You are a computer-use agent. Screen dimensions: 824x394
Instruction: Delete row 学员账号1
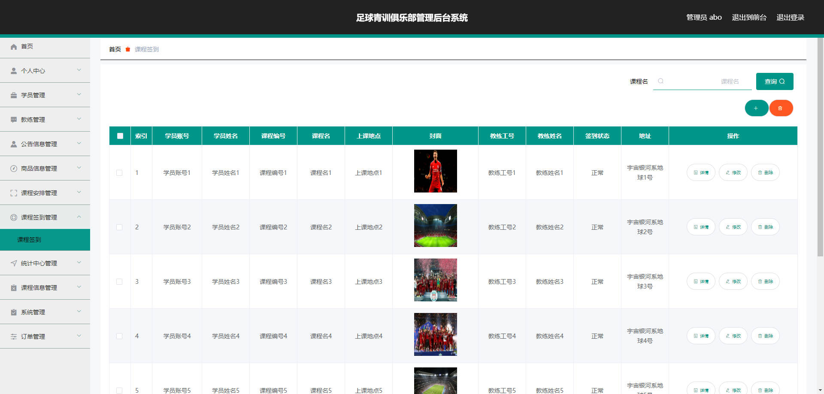[x=765, y=172]
